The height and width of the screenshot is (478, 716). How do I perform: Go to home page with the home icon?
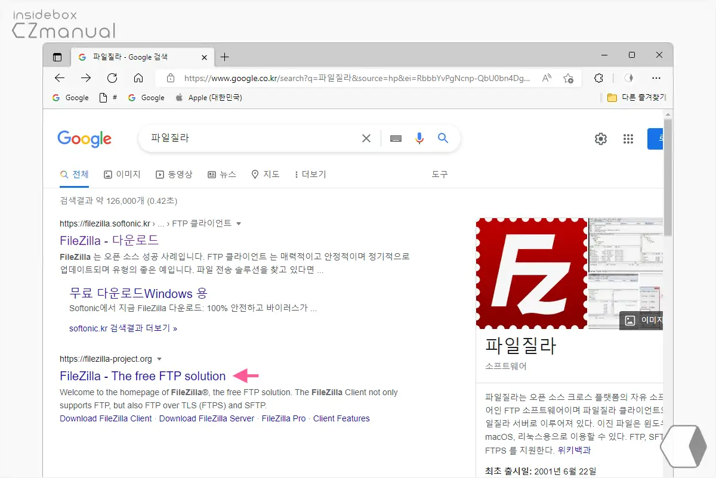[139, 77]
